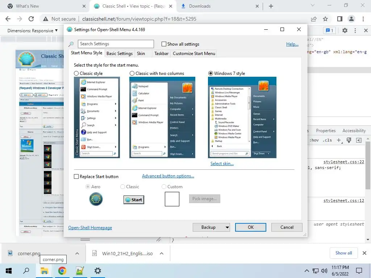Select Classic with two columns option
The height and width of the screenshot is (278, 371).
point(132,73)
